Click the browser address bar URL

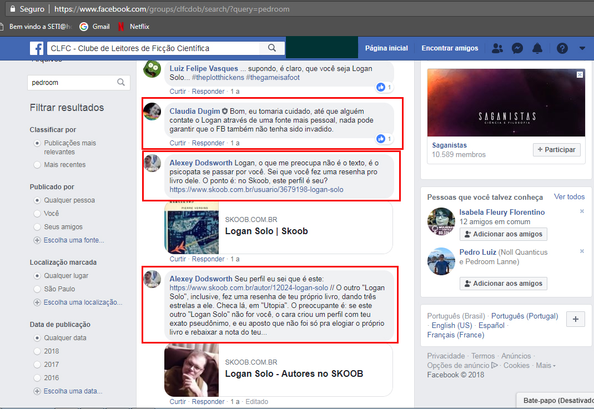[172, 9]
